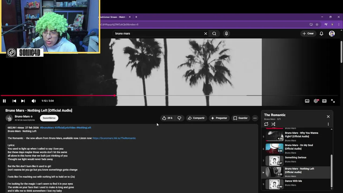
Task: Click the playlist panel scrollbar
Action: pos(331,171)
